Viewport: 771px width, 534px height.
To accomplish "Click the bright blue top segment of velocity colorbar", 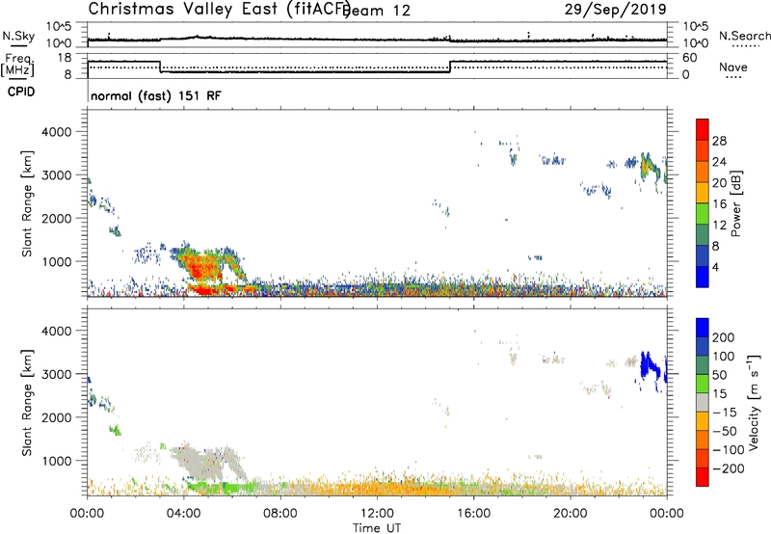I will coord(703,328).
